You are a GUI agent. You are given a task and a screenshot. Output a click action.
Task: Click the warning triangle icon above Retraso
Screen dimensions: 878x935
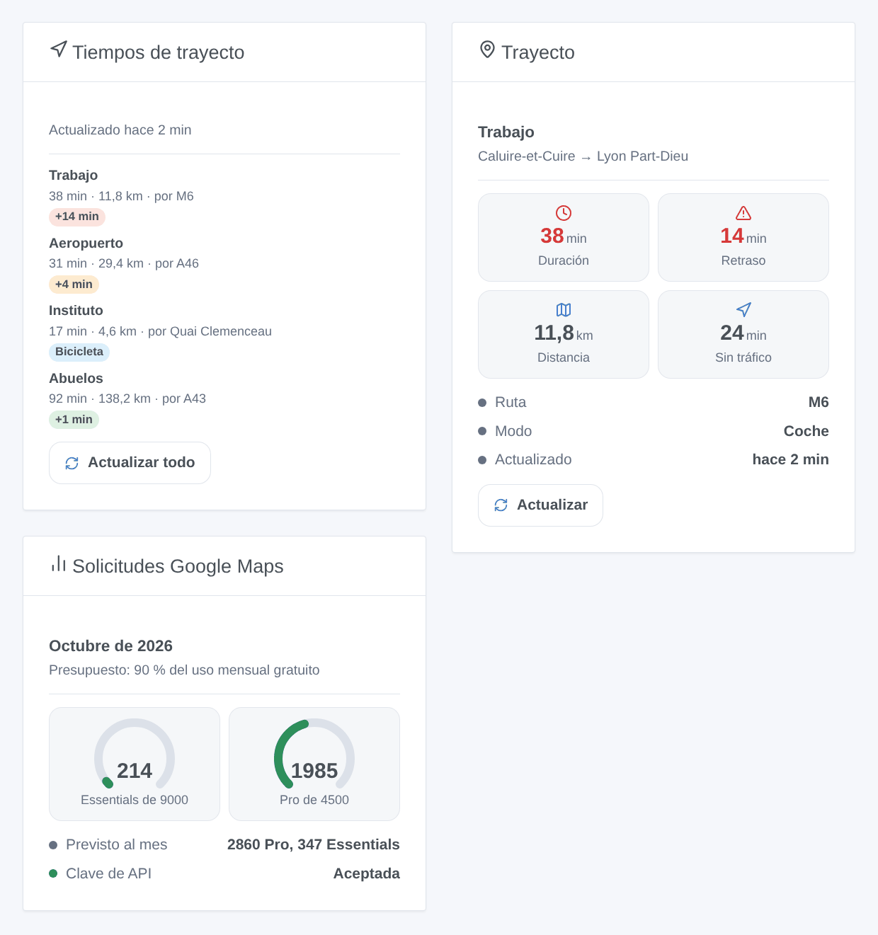tap(743, 213)
